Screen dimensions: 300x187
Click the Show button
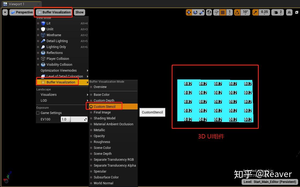79,12
